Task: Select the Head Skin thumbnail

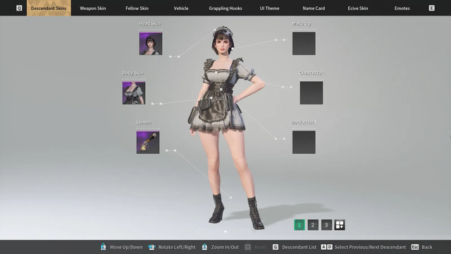Action: tap(151, 44)
